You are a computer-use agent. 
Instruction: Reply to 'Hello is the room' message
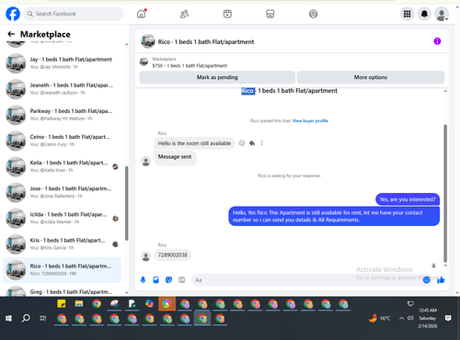point(252,143)
